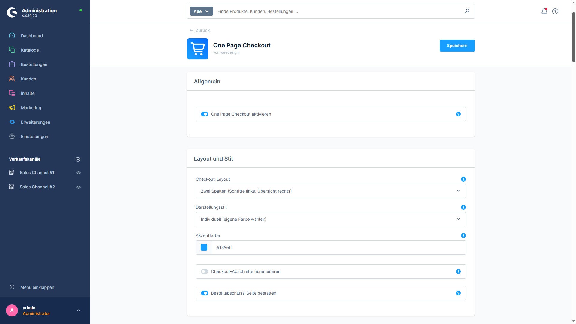Viewport: 576px width, 324px height.
Task: Click the search magnifier icon
Action: point(467,11)
